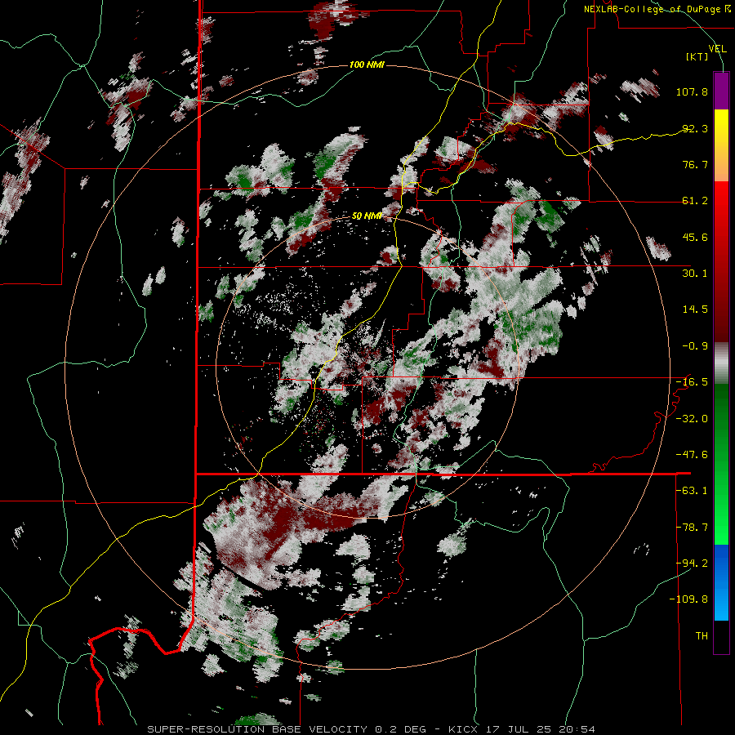Click the 50 NMI range ring label
The height and width of the screenshot is (735, 735).
[367, 216]
